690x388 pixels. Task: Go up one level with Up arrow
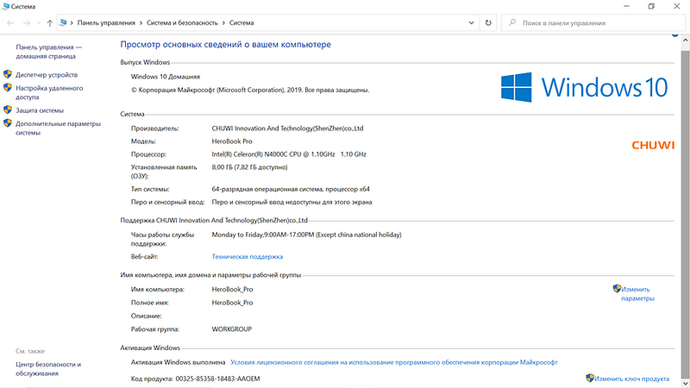click(x=50, y=23)
